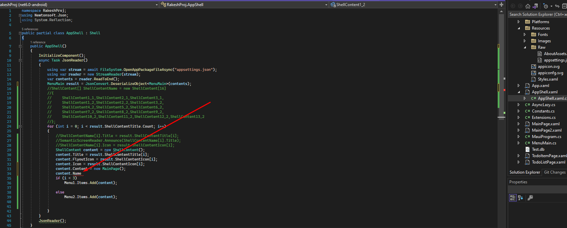
Task: Click Sync with Active Document icon
Action: click(x=557, y=6)
